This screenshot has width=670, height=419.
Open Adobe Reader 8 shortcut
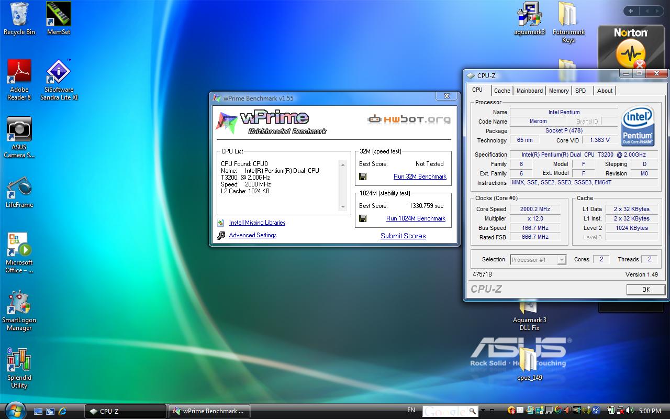pyautogui.click(x=19, y=80)
